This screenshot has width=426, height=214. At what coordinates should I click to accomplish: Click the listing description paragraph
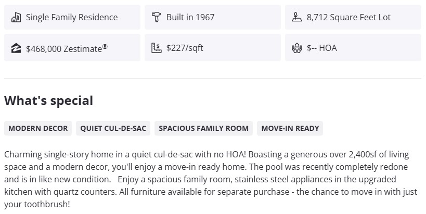click(x=208, y=179)
